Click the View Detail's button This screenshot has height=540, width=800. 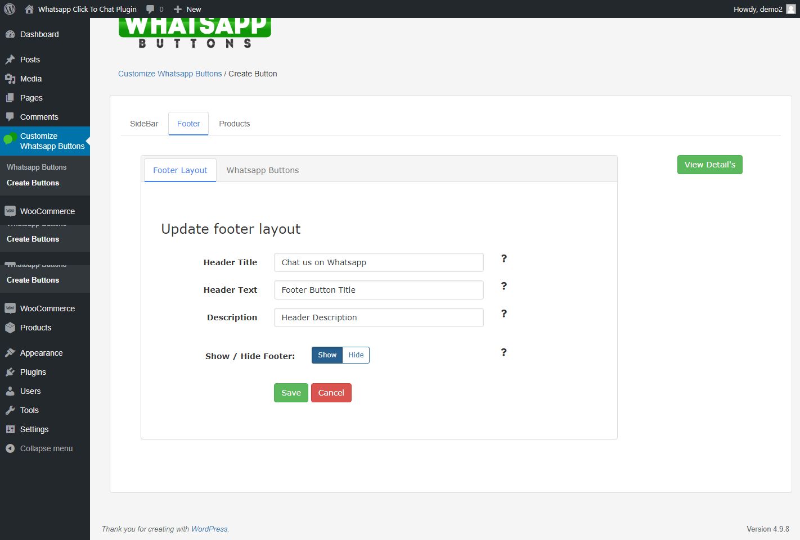tap(710, 165)
